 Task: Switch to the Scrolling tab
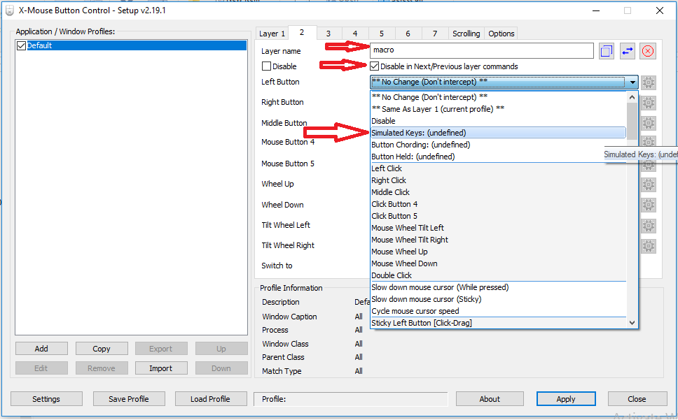[x=466, y=34]
